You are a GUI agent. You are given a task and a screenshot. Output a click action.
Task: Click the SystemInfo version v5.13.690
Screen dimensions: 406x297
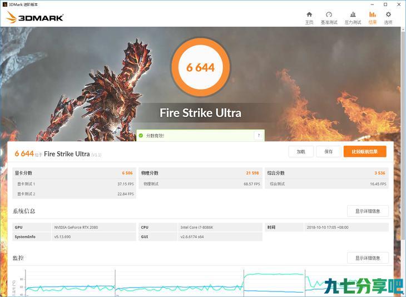pos(62,237)
